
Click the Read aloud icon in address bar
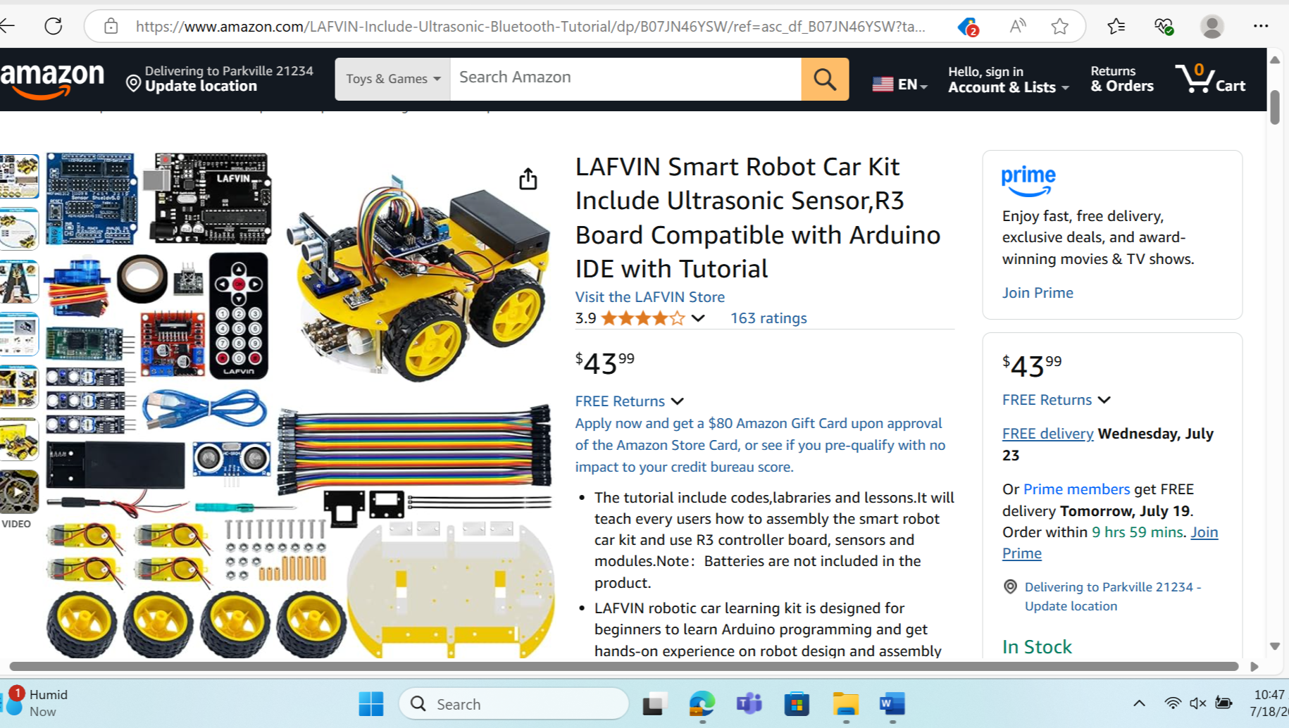[1017, 27]
